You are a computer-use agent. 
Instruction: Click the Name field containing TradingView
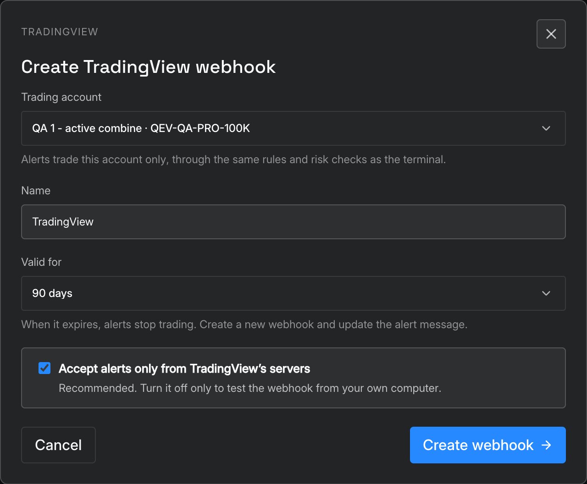click(293, 222)
